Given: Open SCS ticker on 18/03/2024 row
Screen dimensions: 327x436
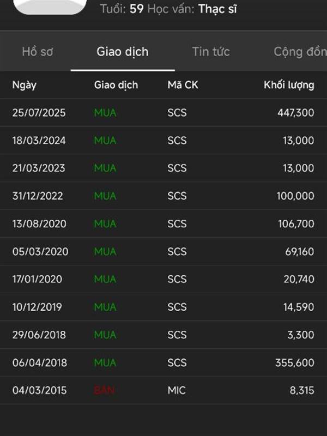Looking at the screenshot, I should click(177, 141).
